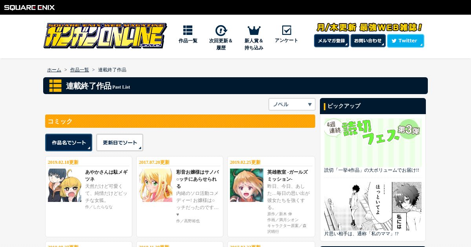Click the 2019.02.25更新 date label

pos(245,162)
